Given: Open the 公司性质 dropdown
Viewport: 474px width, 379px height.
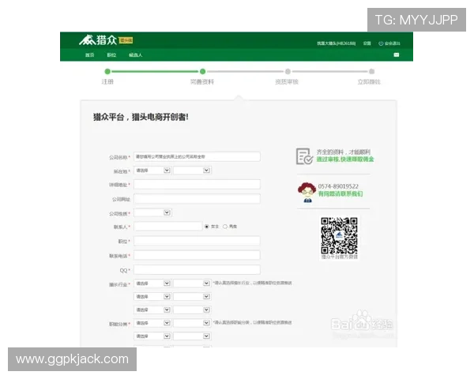Looking at the screenshot, I should 152,212.
